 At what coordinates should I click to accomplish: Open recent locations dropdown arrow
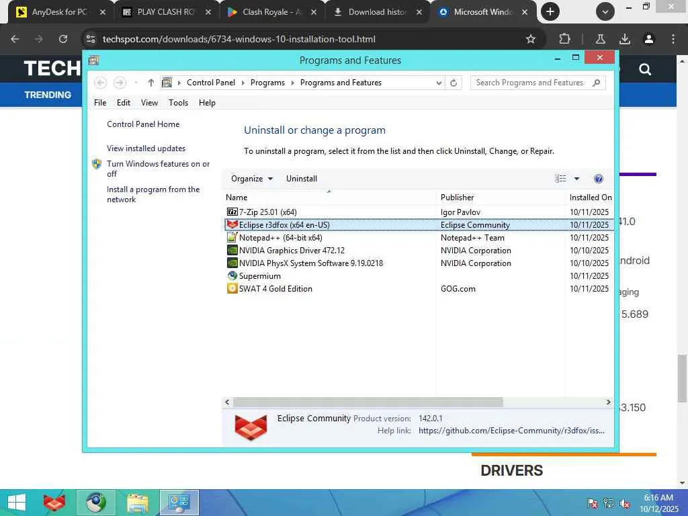coord(136,83)
